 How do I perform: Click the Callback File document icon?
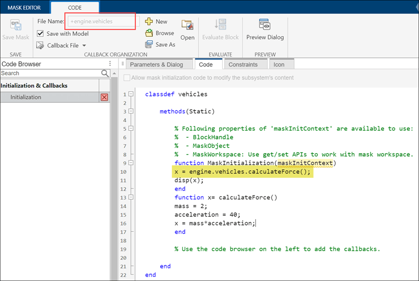(40, 46)
